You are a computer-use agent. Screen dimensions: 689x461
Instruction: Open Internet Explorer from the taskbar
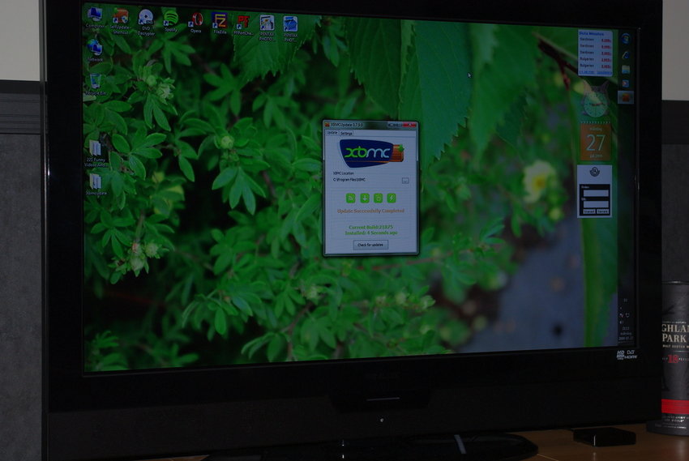[x=625, y=55]
